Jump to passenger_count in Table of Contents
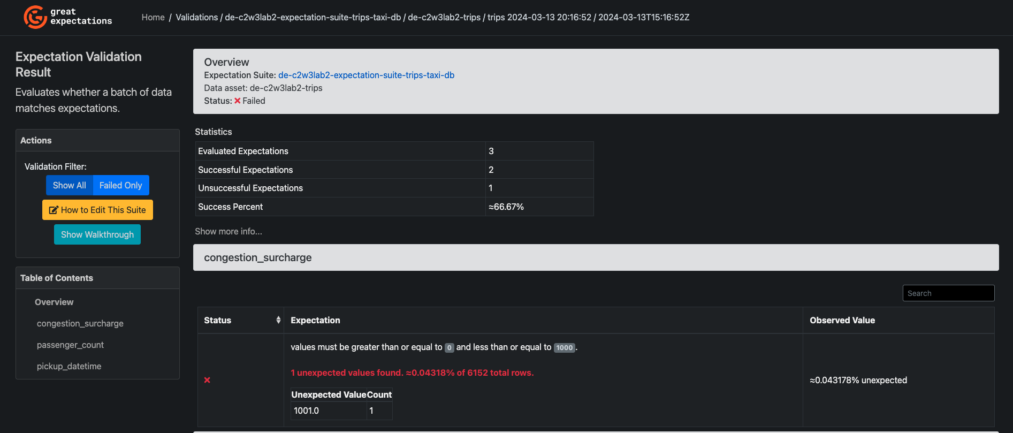The width and height of the screenshot is (1013, 433). (70, 345)
